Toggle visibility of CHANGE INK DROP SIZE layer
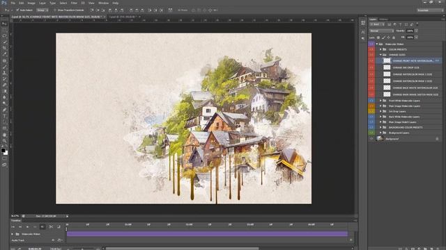This screenshot has width=446, height=250. tap(371, 67)
